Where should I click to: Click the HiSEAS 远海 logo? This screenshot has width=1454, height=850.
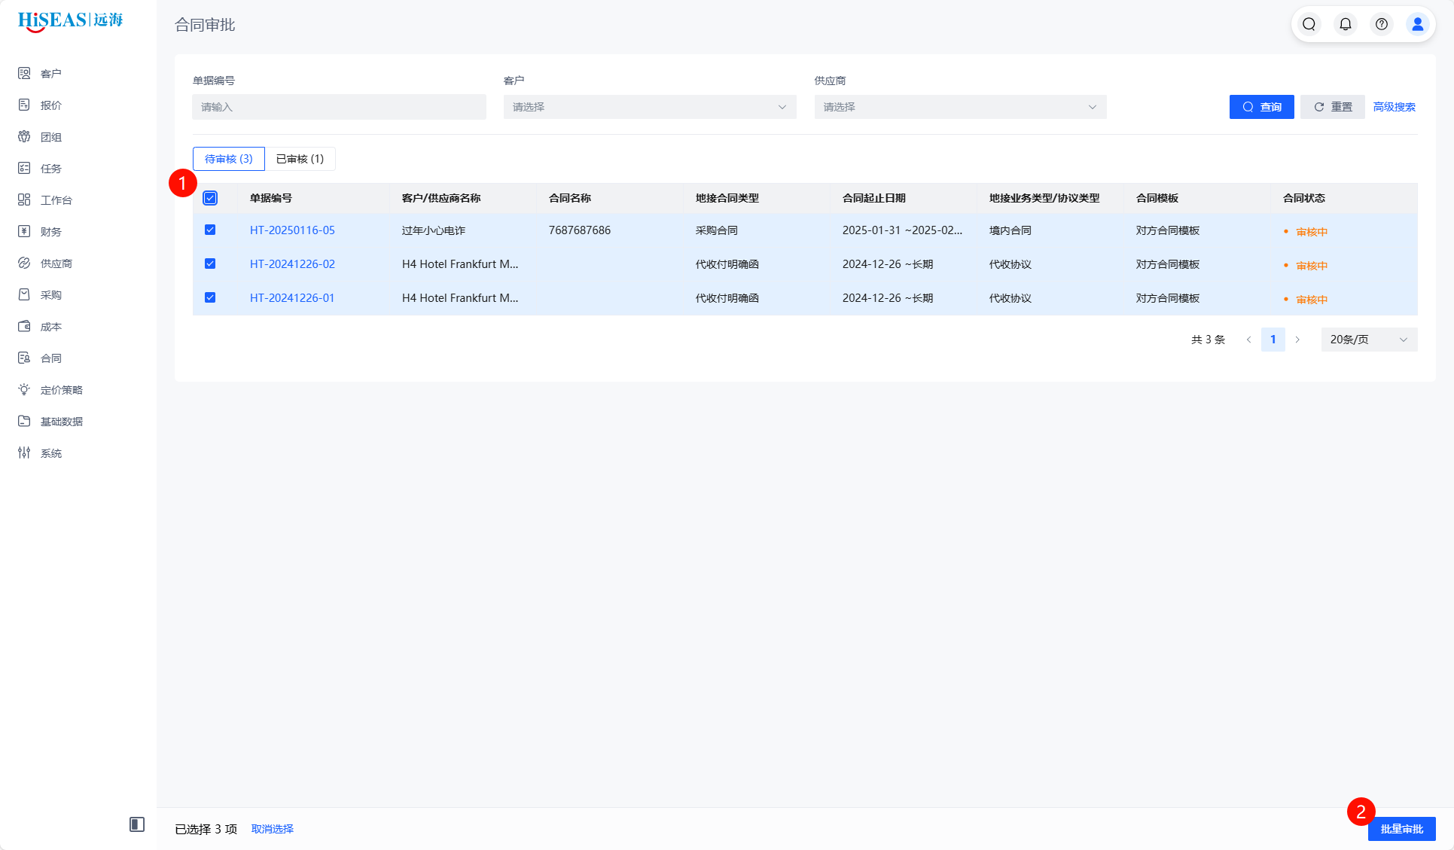pyautogui.click(x=70, y=21)
